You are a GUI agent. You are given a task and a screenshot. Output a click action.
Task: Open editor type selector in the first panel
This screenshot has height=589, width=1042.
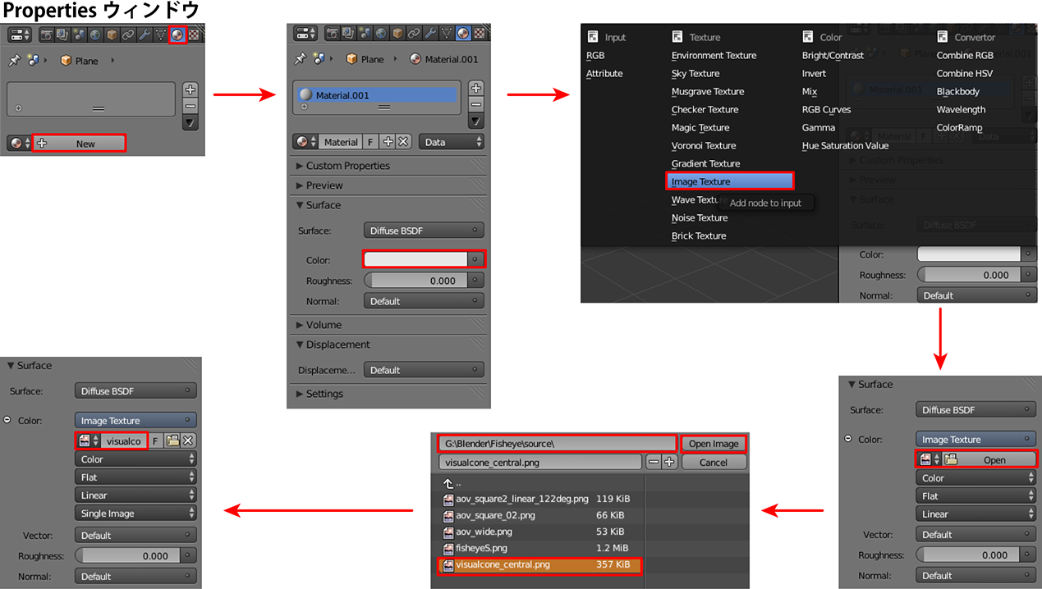[19, 34]
